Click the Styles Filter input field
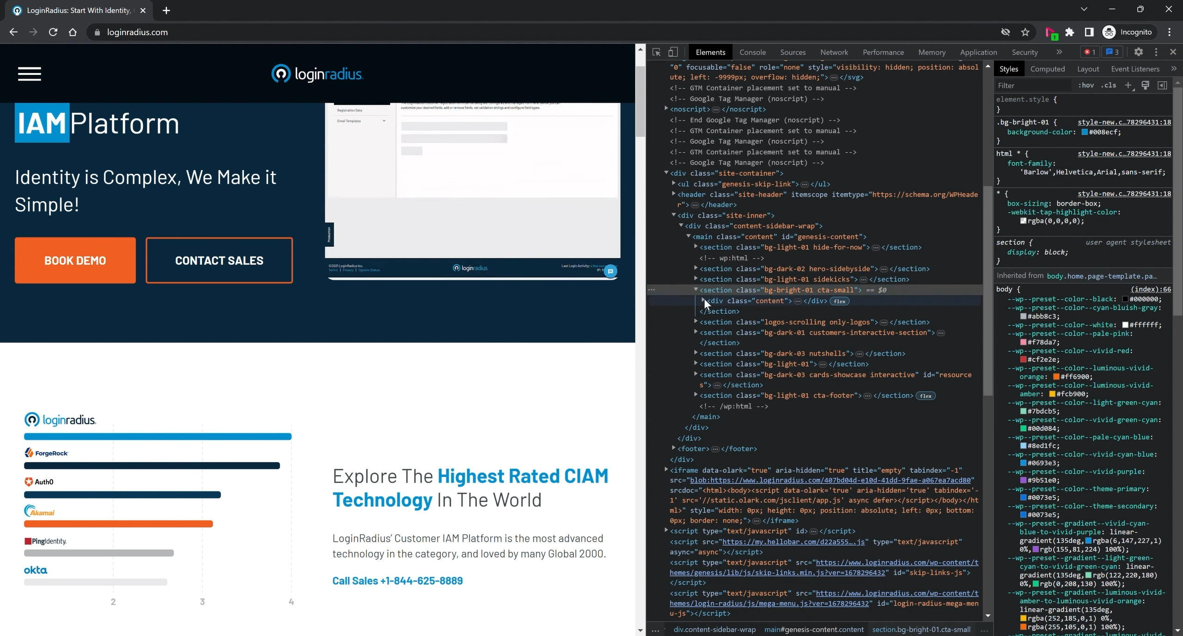Screen dimensions: 1183x636 (x=1033, y=86)
